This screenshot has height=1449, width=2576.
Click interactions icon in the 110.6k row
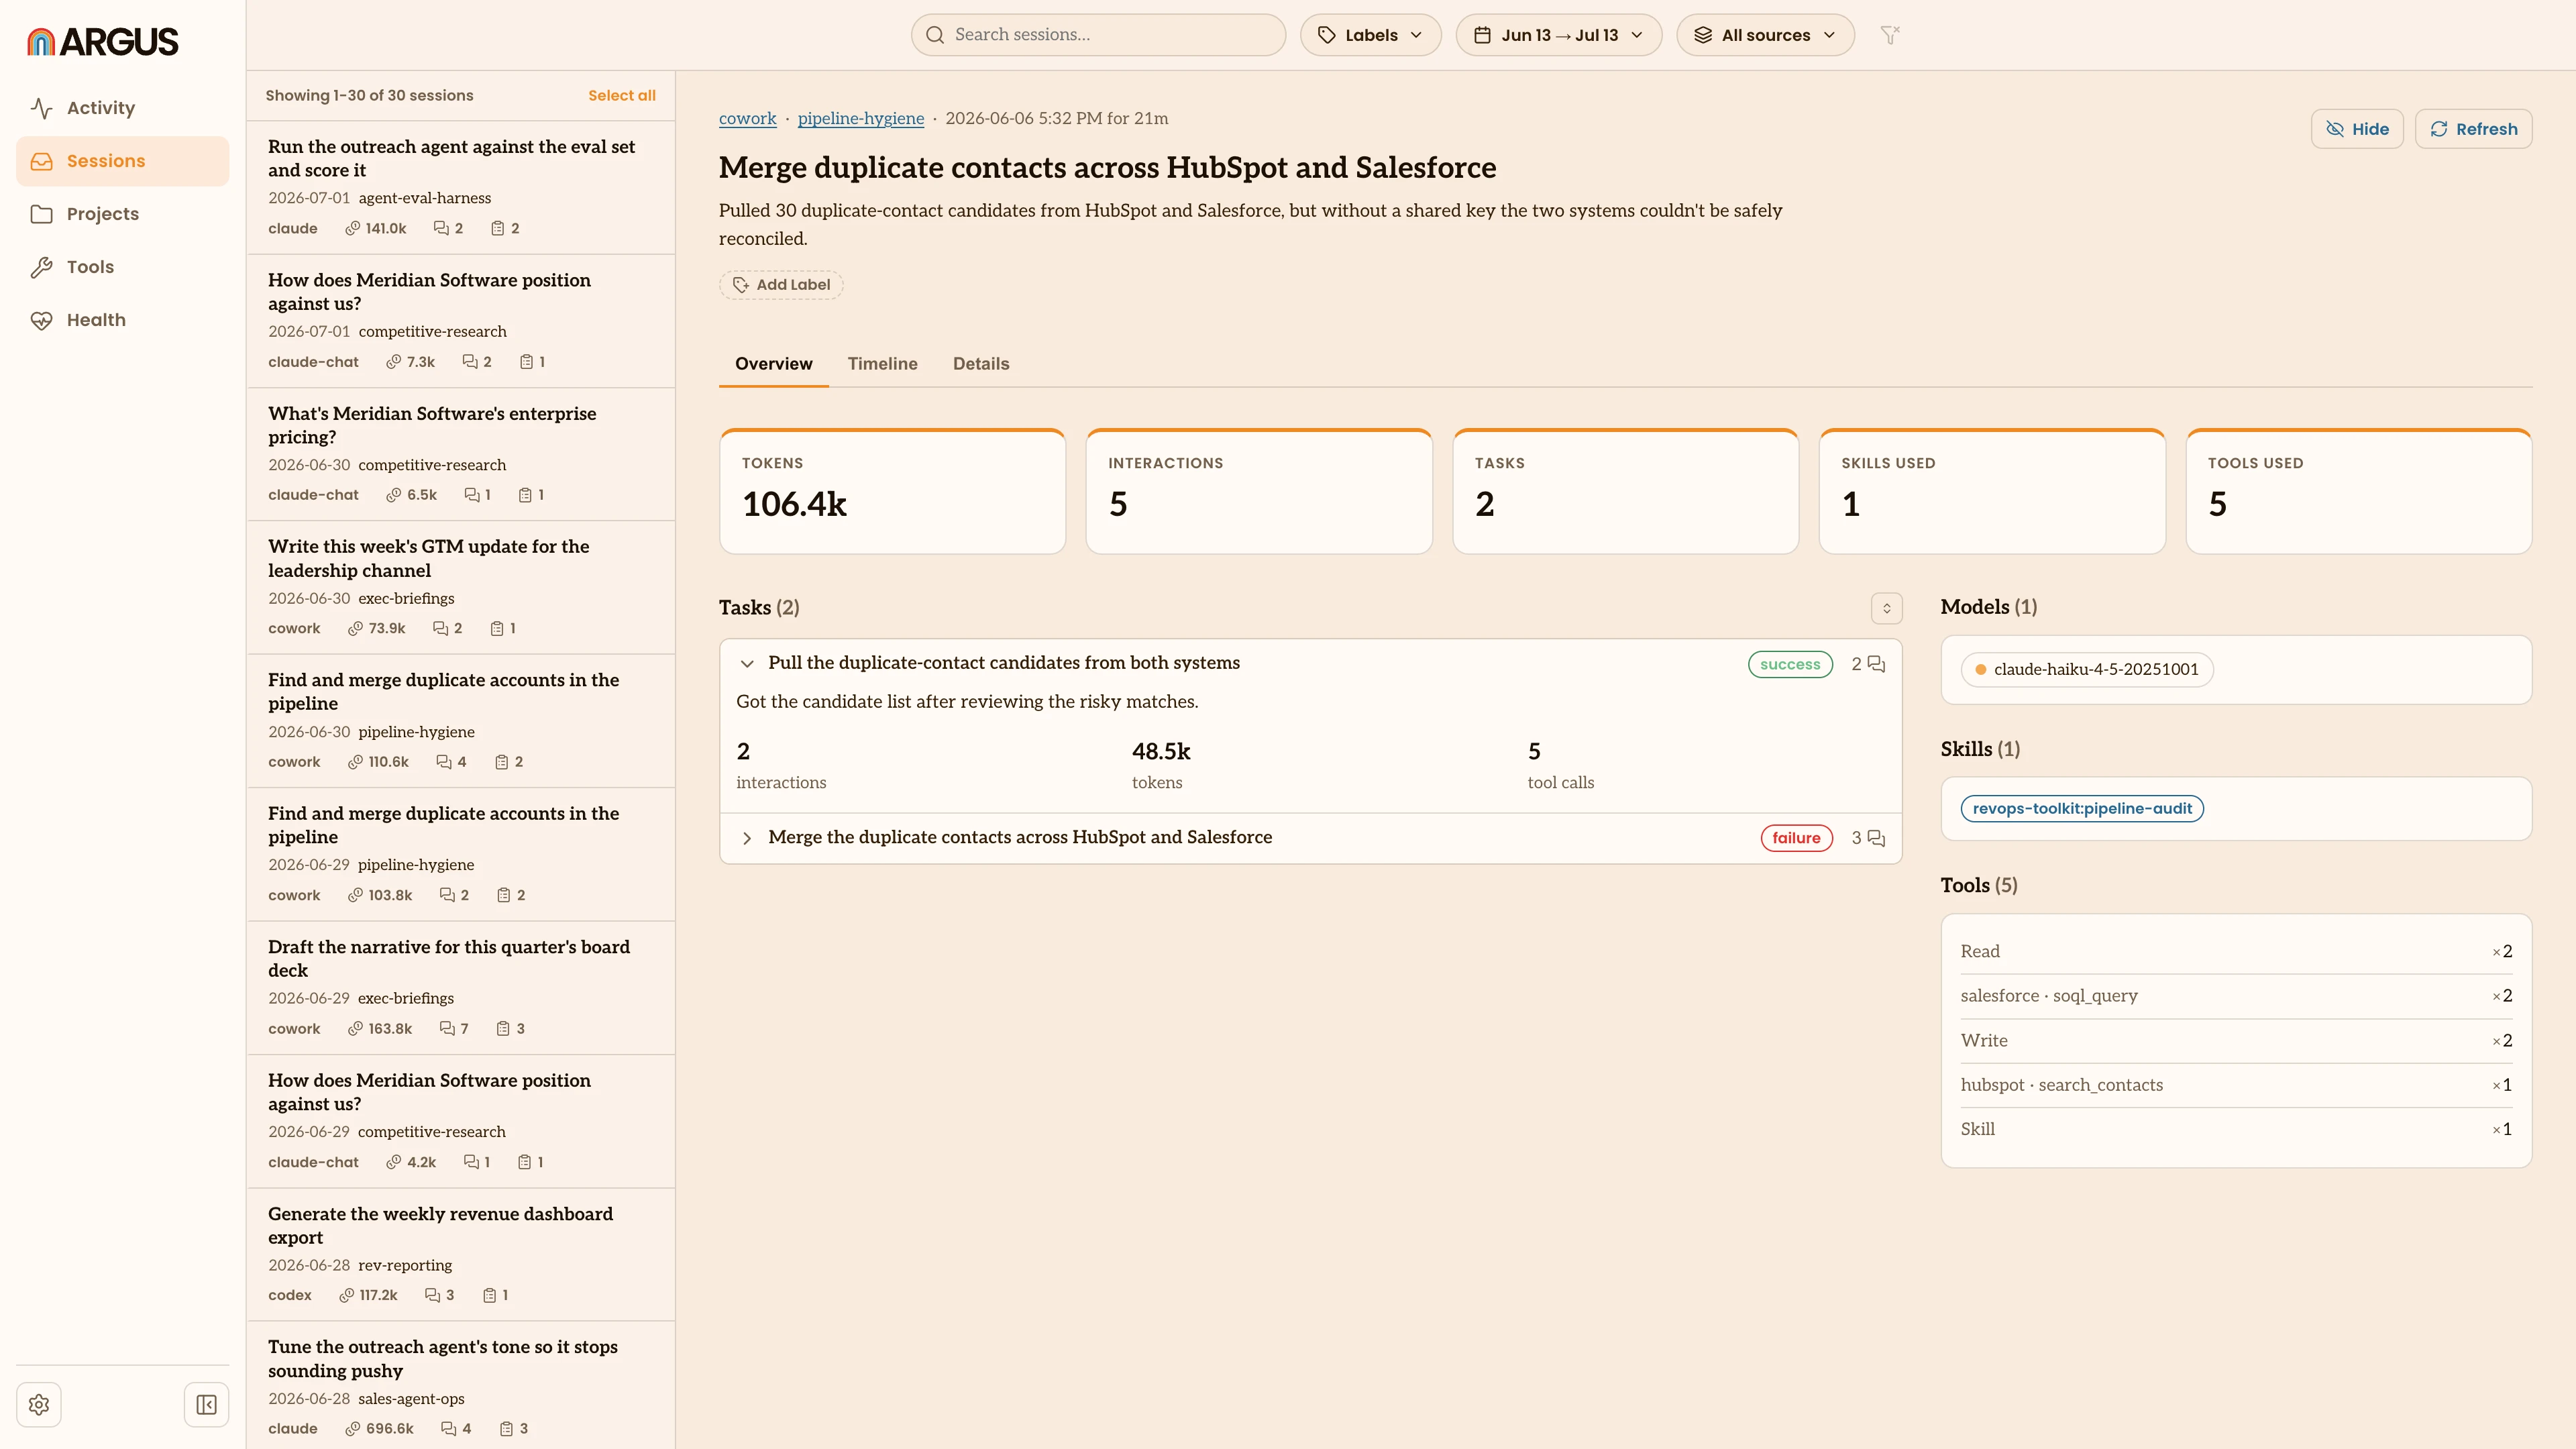444,762
